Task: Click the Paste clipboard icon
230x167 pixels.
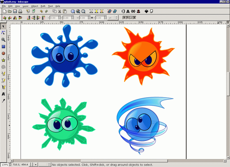Action: pos(65,11)
